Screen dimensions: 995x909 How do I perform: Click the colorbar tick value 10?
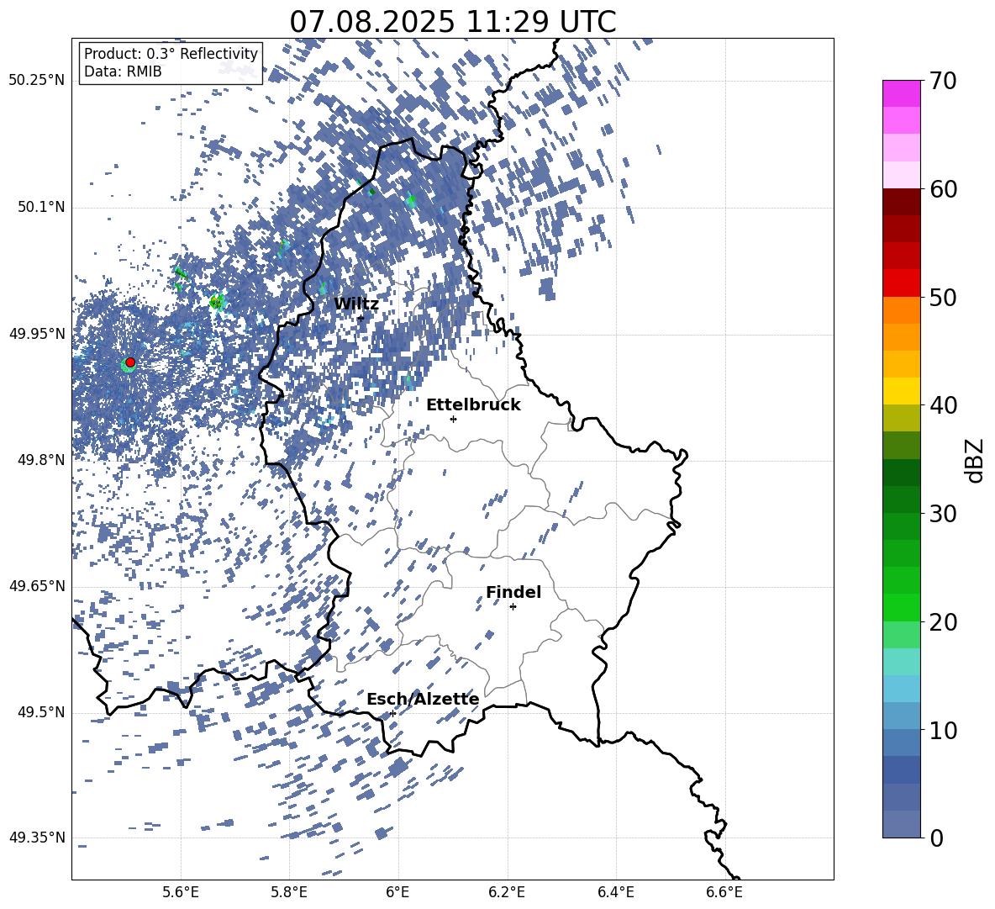(944, 730)
